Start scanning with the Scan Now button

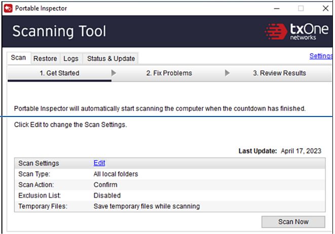[293, 222]
